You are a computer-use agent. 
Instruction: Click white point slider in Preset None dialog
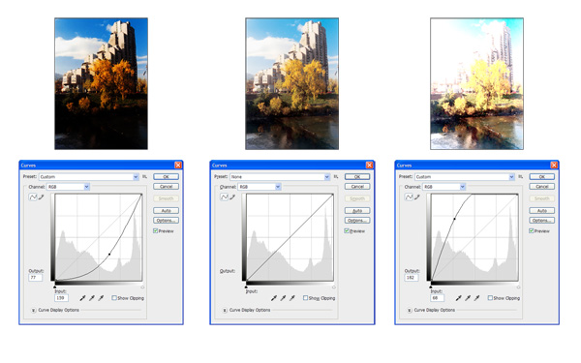(334, 287)
